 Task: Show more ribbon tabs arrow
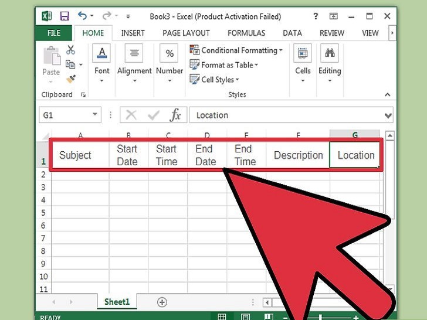[392, 33]
